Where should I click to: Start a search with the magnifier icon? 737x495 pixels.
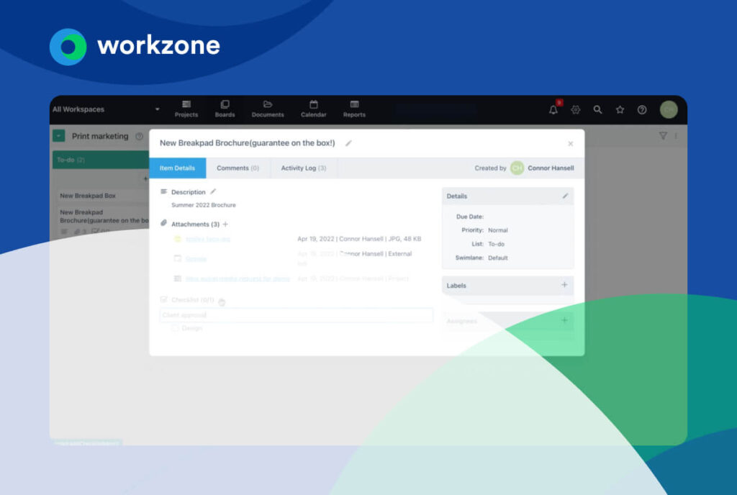597,109
